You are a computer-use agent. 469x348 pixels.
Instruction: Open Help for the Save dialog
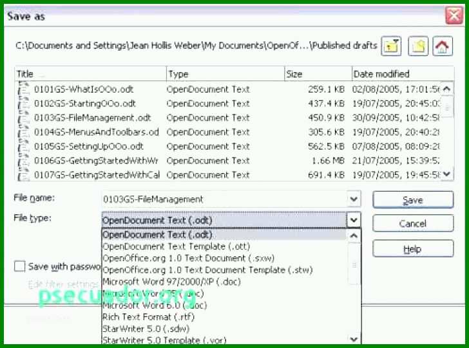click(x=413, y=248)
